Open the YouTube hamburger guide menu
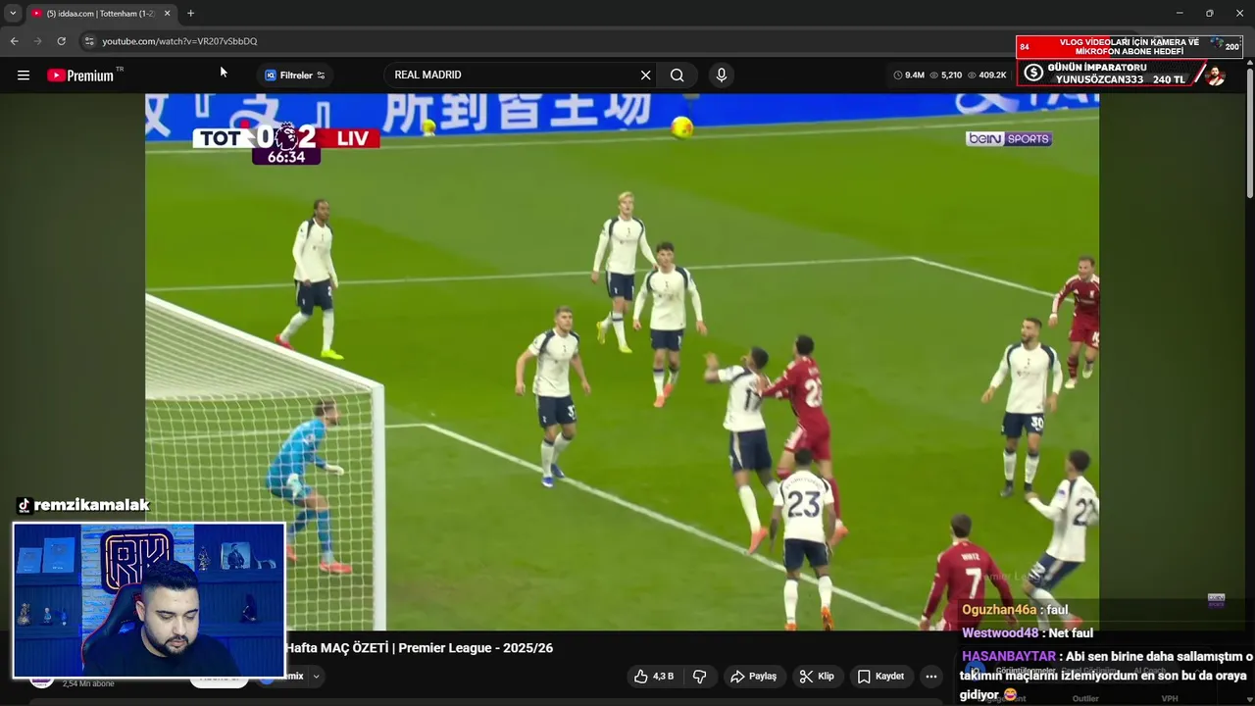Screen dimensions: 1255x706 pos(24,76)
